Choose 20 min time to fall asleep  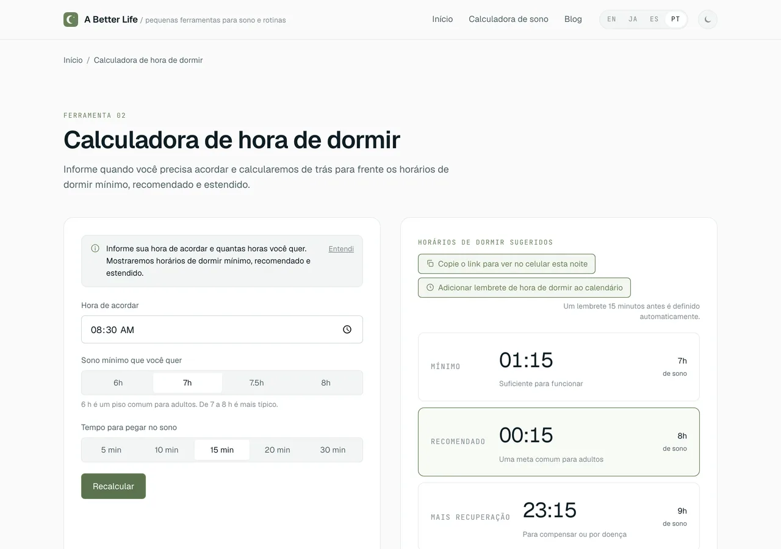(278, 450)
